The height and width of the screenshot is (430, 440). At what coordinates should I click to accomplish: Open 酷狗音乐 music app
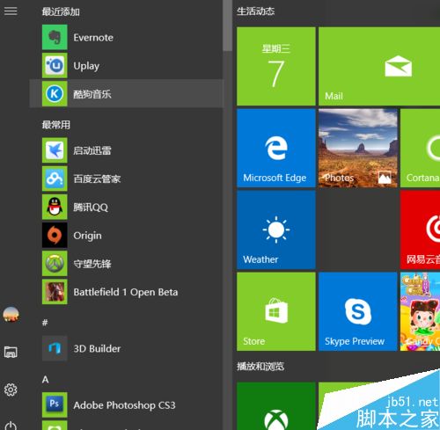pyautogui.click(x=127, y=94)
